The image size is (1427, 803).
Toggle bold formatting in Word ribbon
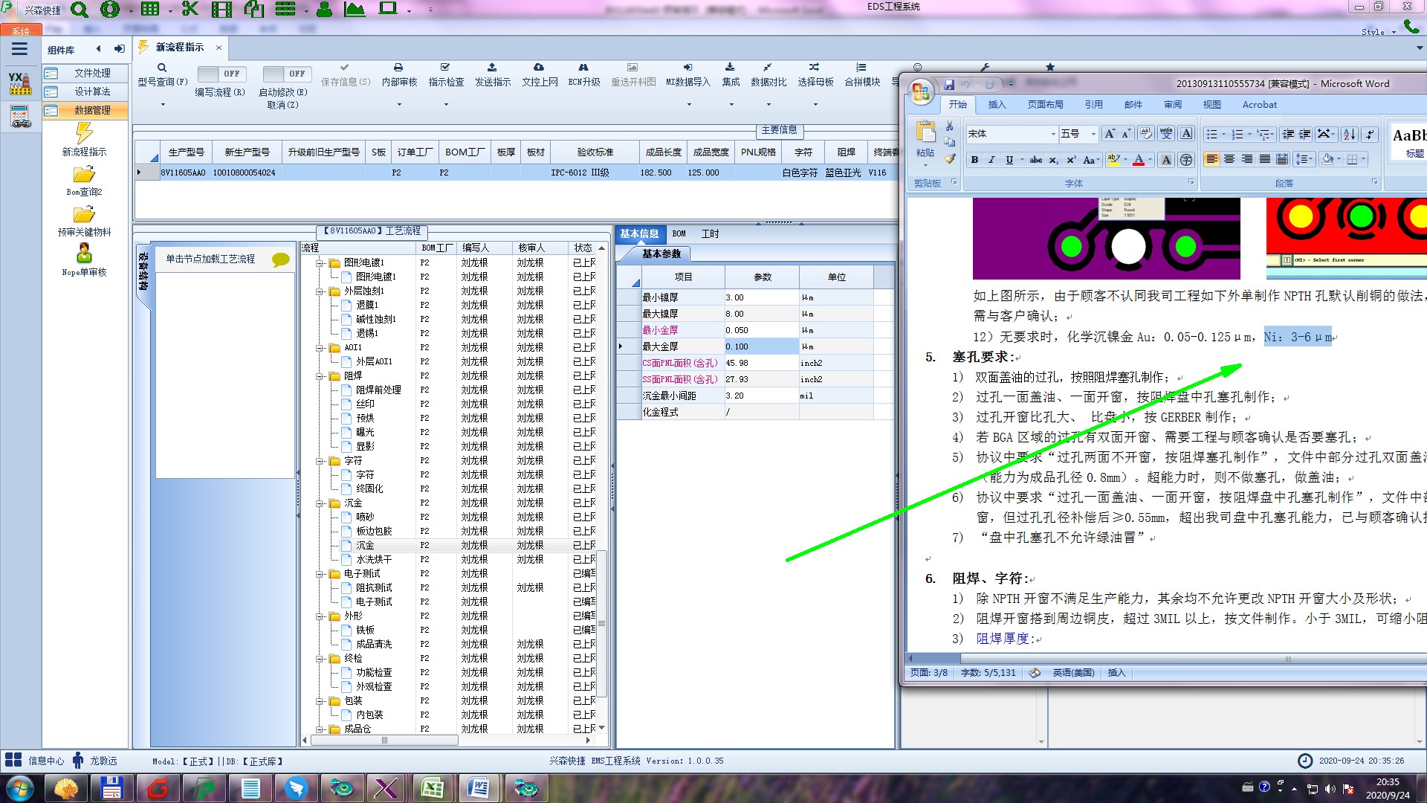(x=974, y=160)
